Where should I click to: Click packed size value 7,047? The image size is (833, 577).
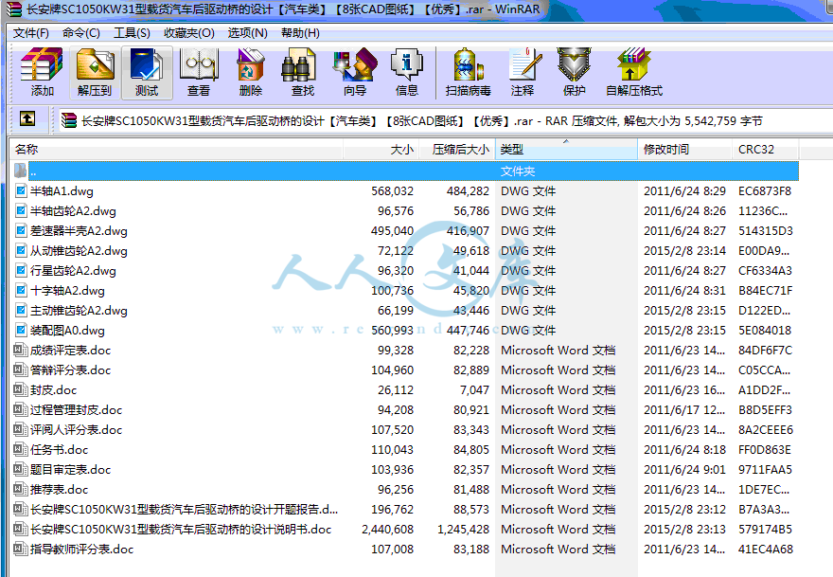click(x=474, y=389)
